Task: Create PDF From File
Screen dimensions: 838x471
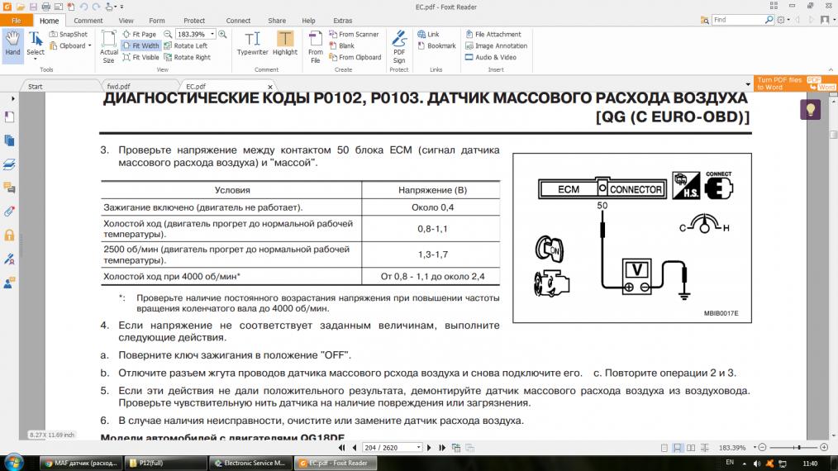Action: 316,47
